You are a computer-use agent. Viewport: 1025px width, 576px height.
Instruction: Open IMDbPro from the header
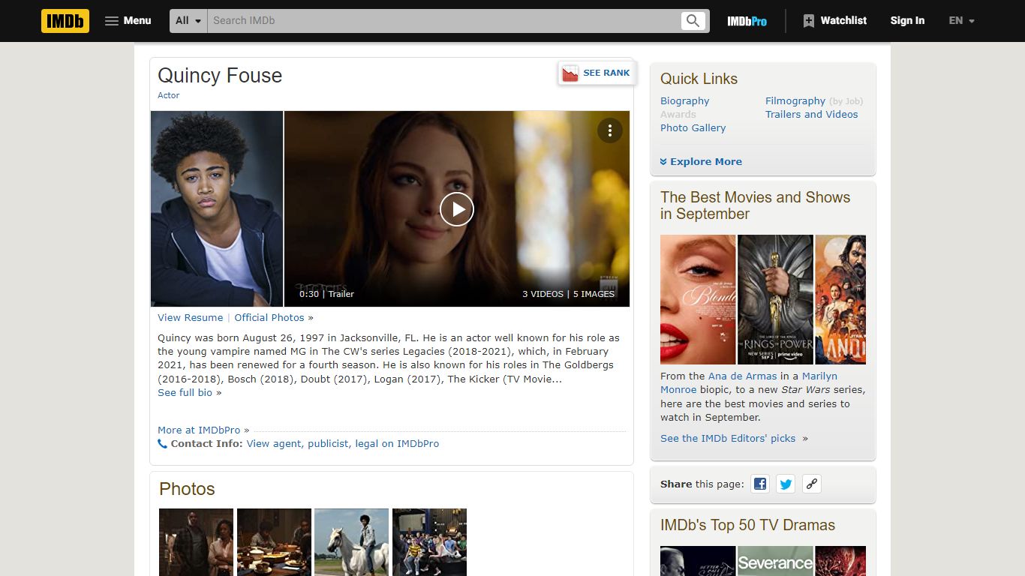coord(747,21)
